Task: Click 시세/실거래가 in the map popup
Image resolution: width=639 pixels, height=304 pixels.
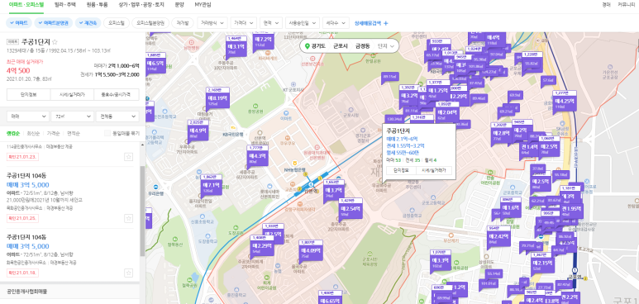Action: [434, 170]
